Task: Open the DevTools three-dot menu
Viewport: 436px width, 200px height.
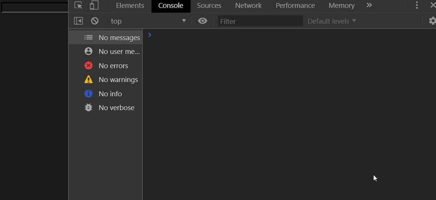Action: (416, 5)
